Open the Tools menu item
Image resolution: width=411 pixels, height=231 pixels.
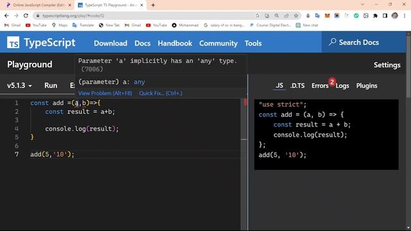(x=253, y=43)
